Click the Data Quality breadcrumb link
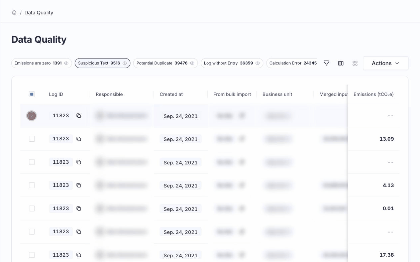The height and width of the screenshot is (262, 420). click(x=39, y=13)
